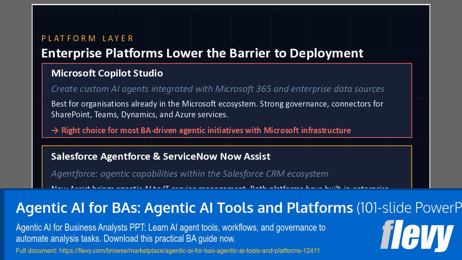Click the 'Agentforce: agentic capabilities within' italic line

pyautogui.click(x=190, y=174)
